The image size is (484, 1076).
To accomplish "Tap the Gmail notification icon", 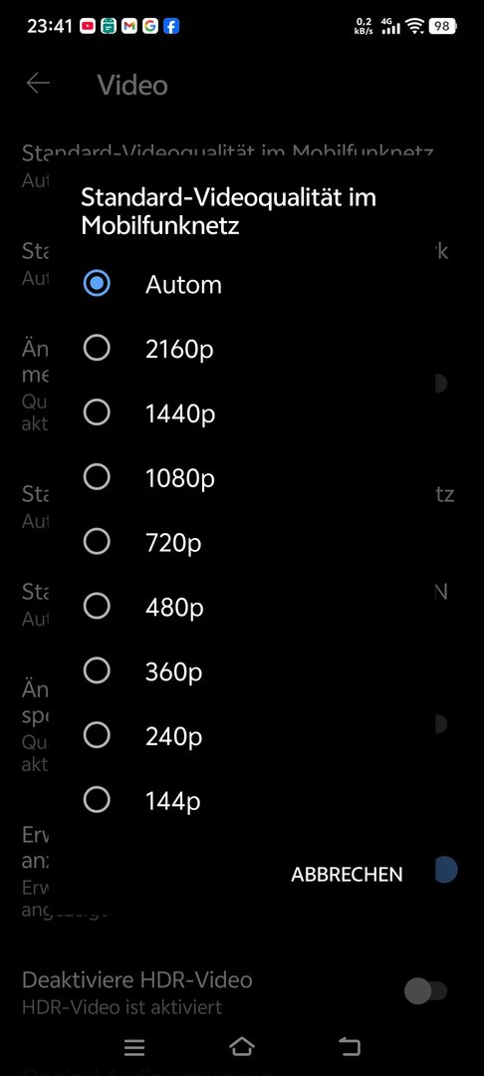I will (128, 27).
